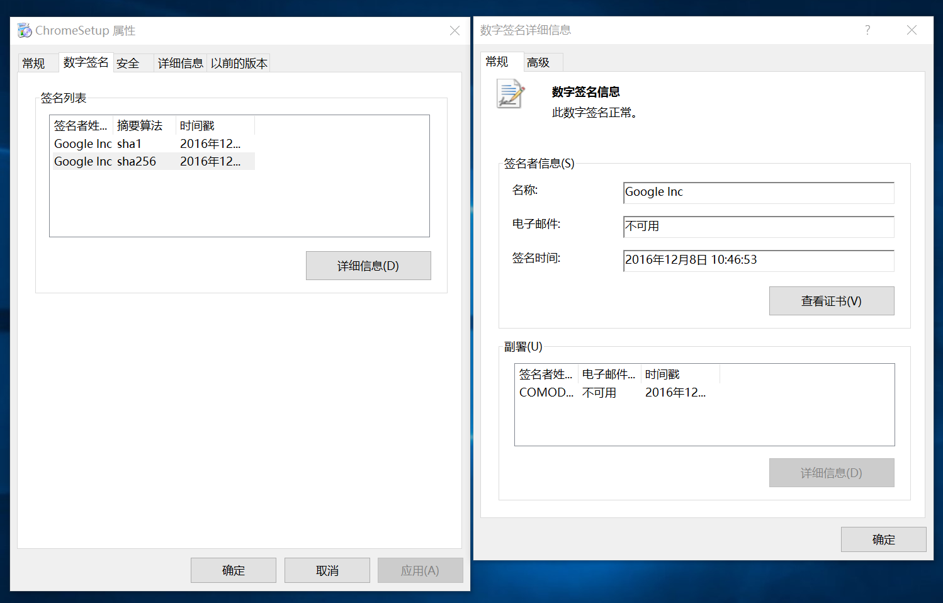Select the 数字签名 tab
Screen dimensions: 943x603
coord(86,62)
